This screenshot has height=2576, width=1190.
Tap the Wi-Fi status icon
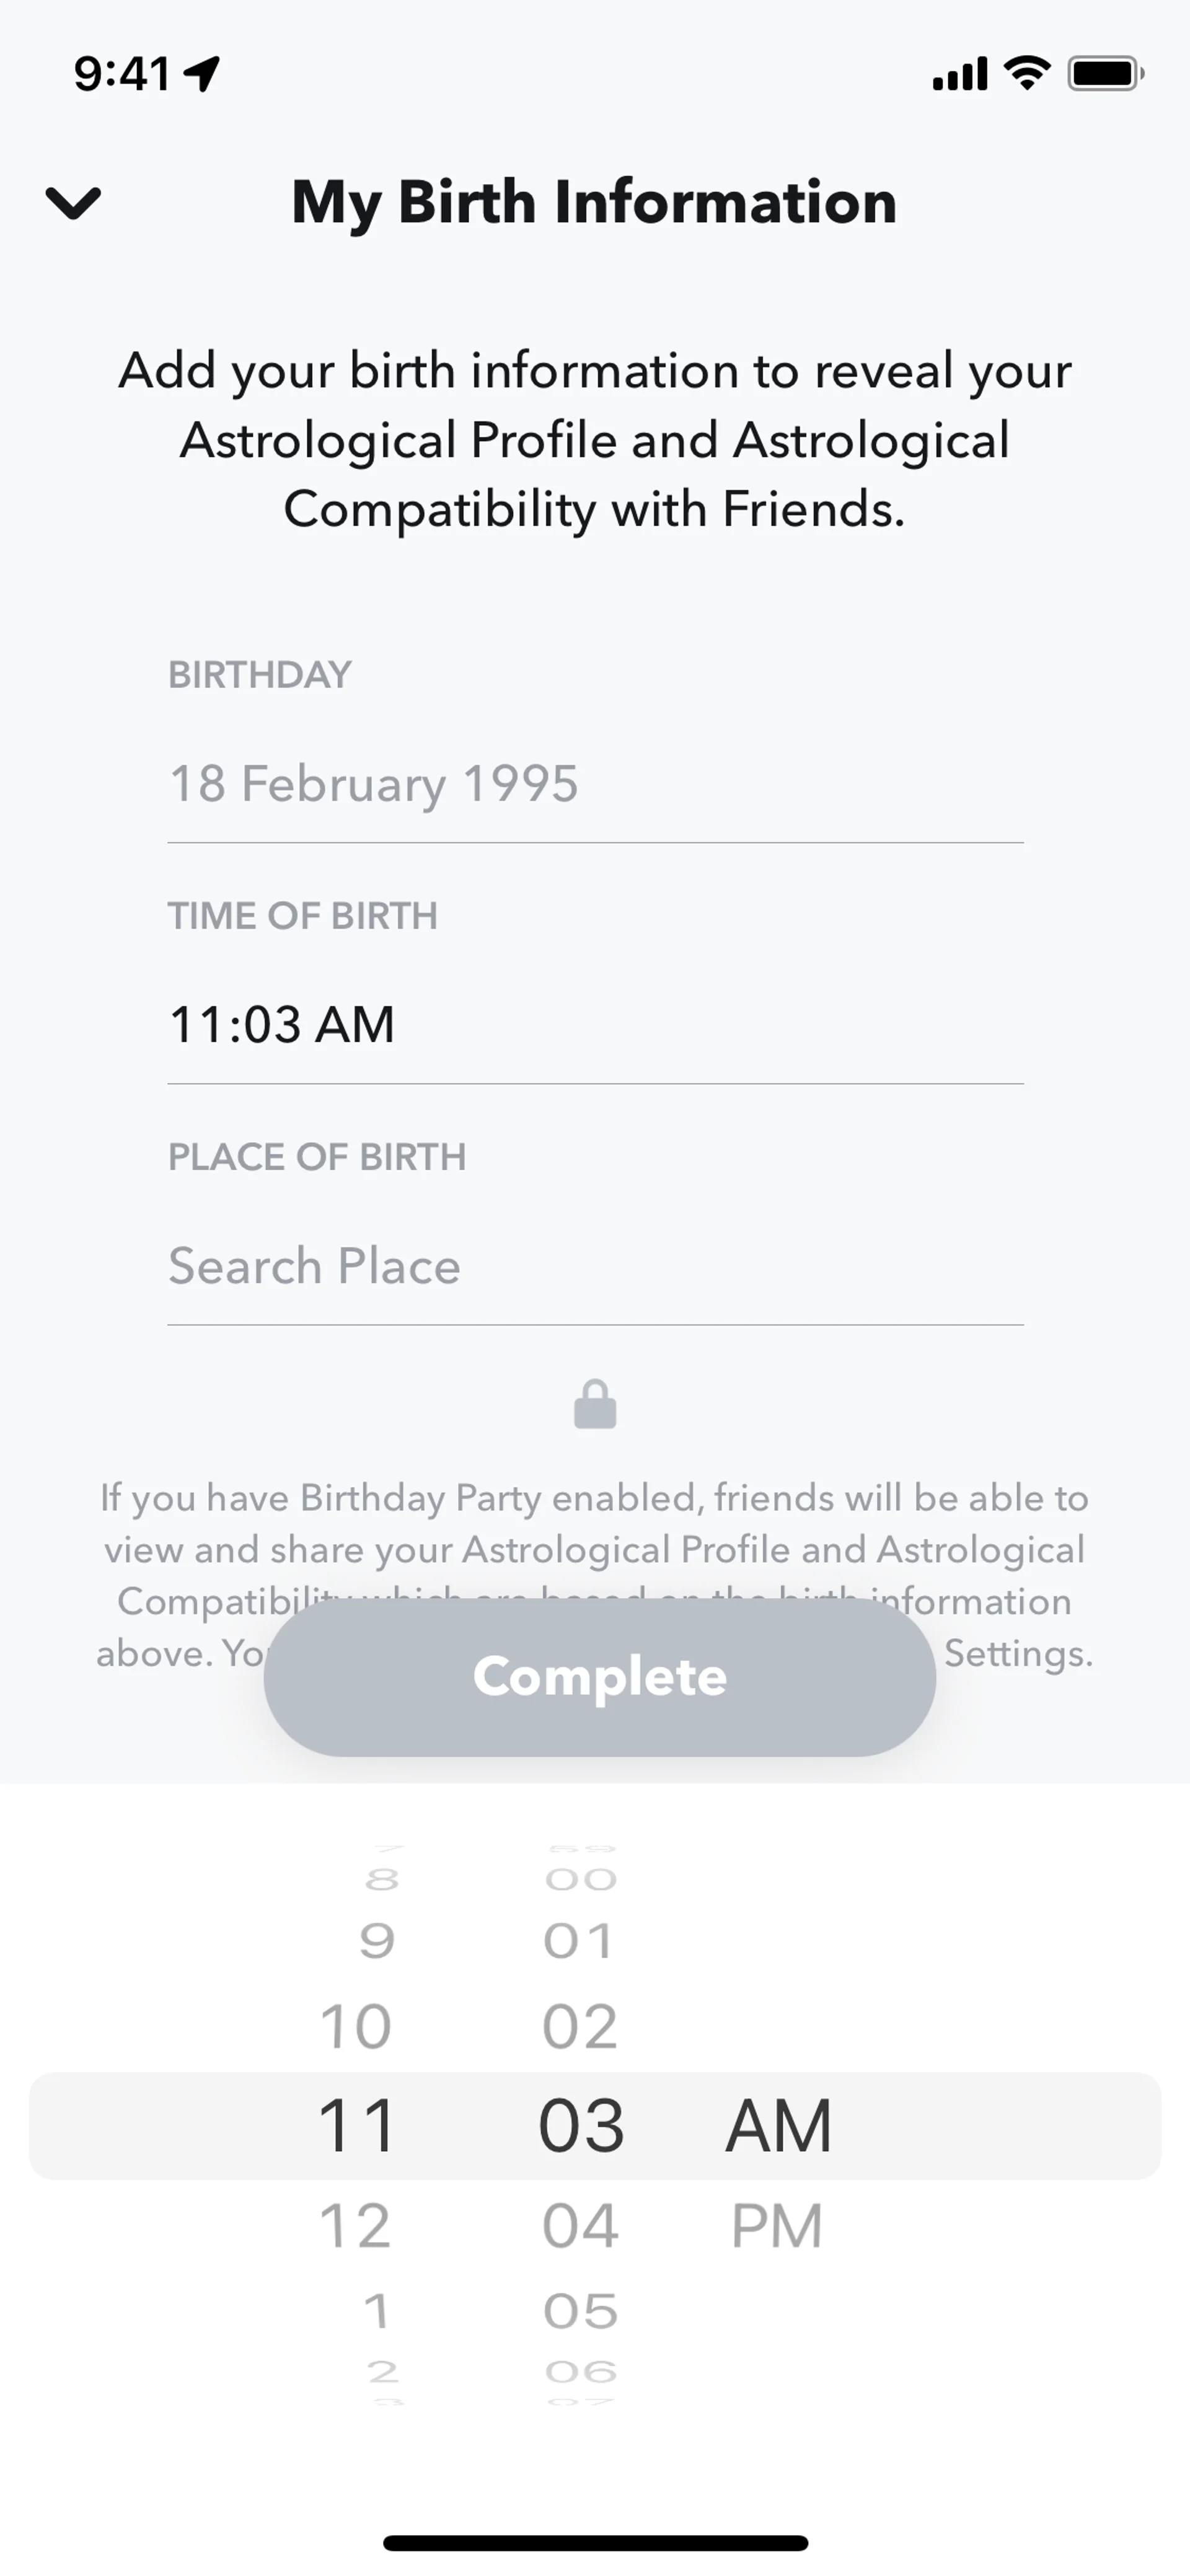coord(1027,73)
